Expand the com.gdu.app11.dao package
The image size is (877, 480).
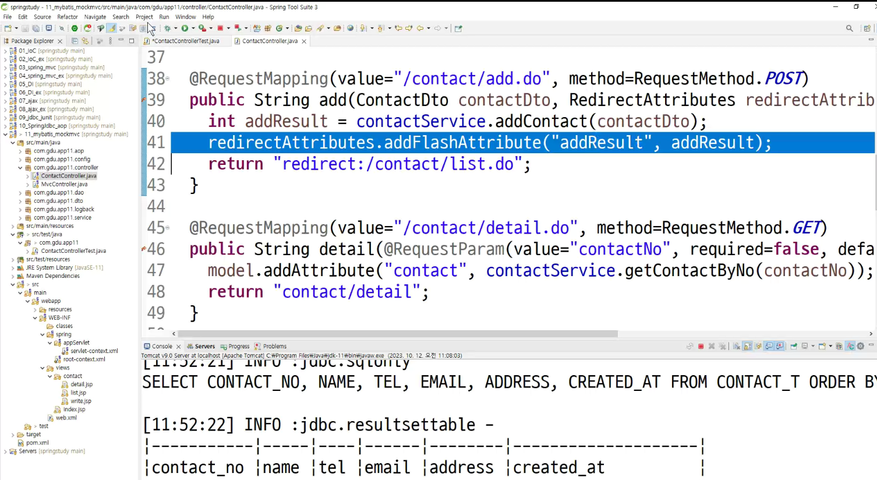(20, 193)
